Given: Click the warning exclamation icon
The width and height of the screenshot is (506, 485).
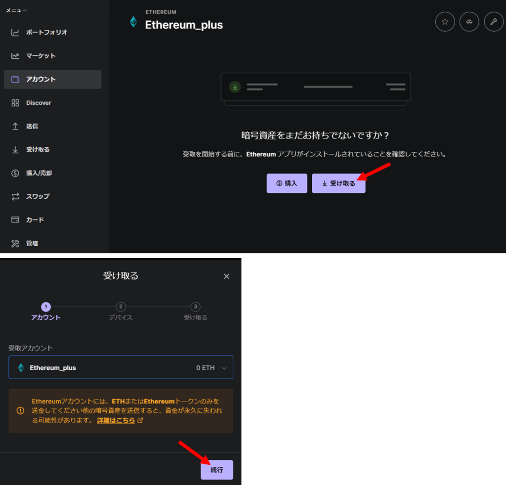Looking at the screenshot, I should click(20, 411).
